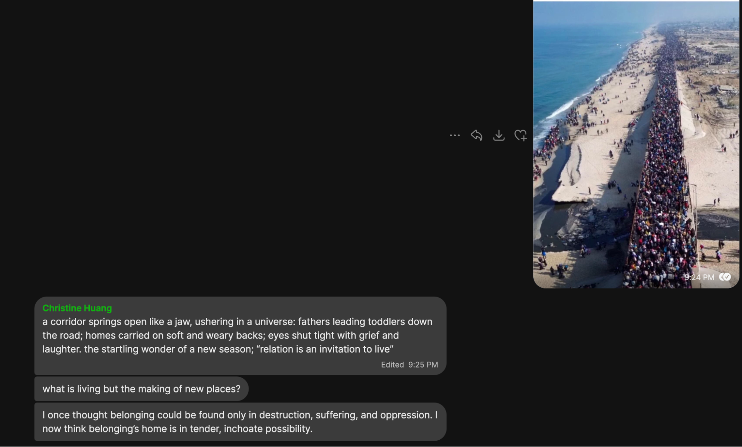Click the read receipt checkmark on photo
The height and width of the screenshot is (447, 742).
point(725,277)
